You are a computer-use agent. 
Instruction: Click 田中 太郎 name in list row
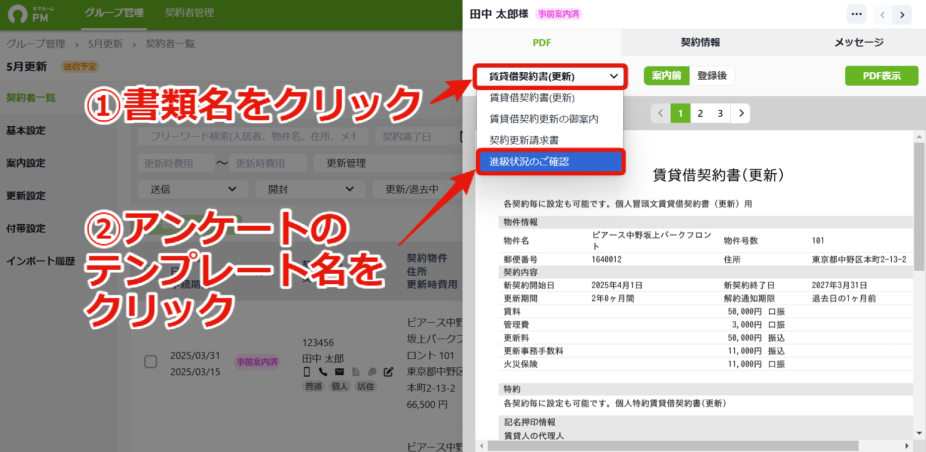(x=323, y=358)
